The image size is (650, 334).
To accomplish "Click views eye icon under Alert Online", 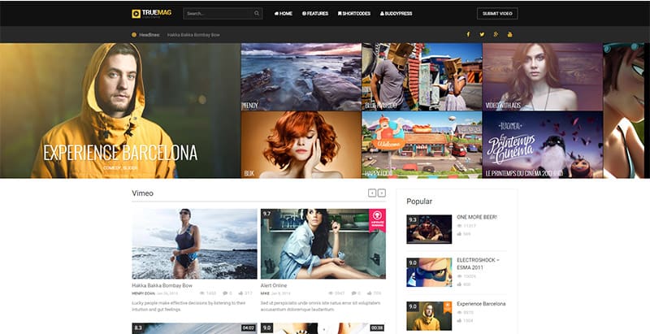I will 331,293.
